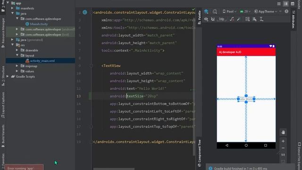Open the Pixel device dropdown

coord(229,11)
